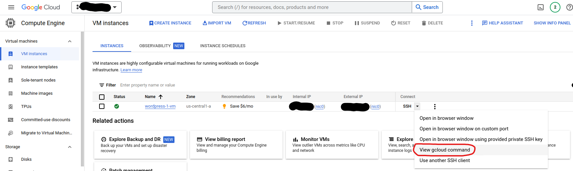The width and height of the screenshot is (573, 171).
Task: Collapse the Virtual machines sidebar section
Action: [70, 41]
